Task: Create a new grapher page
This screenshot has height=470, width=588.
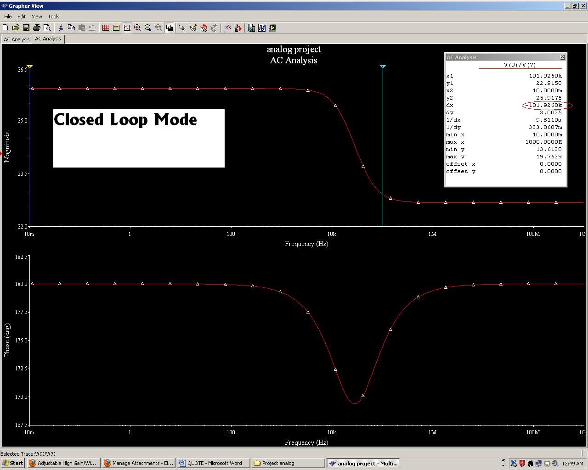Action: (6, 28)
